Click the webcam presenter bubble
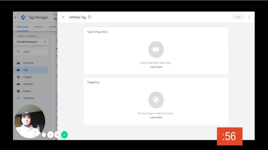This screenshot has height=150, width=268. click(x=30, y=121)
